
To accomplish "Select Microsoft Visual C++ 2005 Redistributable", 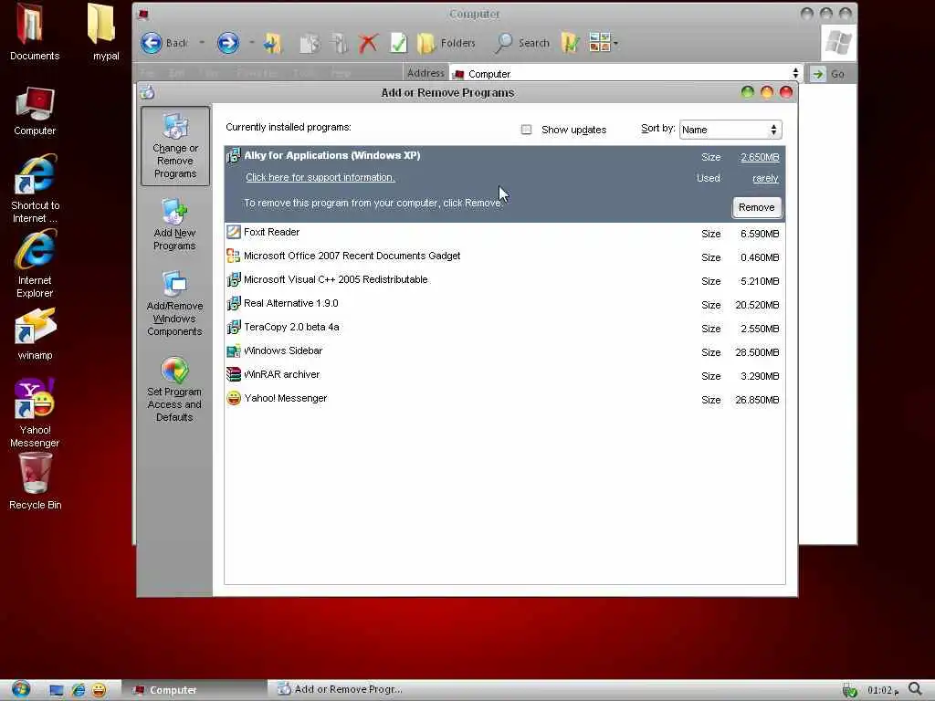I will 504,281.
